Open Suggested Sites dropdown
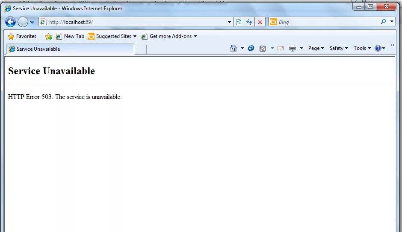Image resolution: width=402 pixels, height=232 pixels. click(112, 36)
